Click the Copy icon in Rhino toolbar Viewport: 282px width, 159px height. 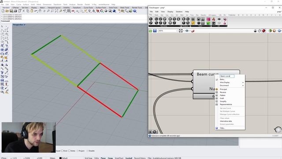click(x=28, y=11)
